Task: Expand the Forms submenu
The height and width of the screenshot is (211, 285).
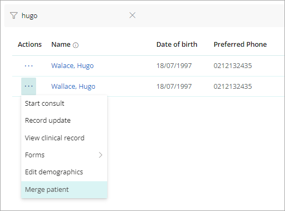Action: [64, 155]
